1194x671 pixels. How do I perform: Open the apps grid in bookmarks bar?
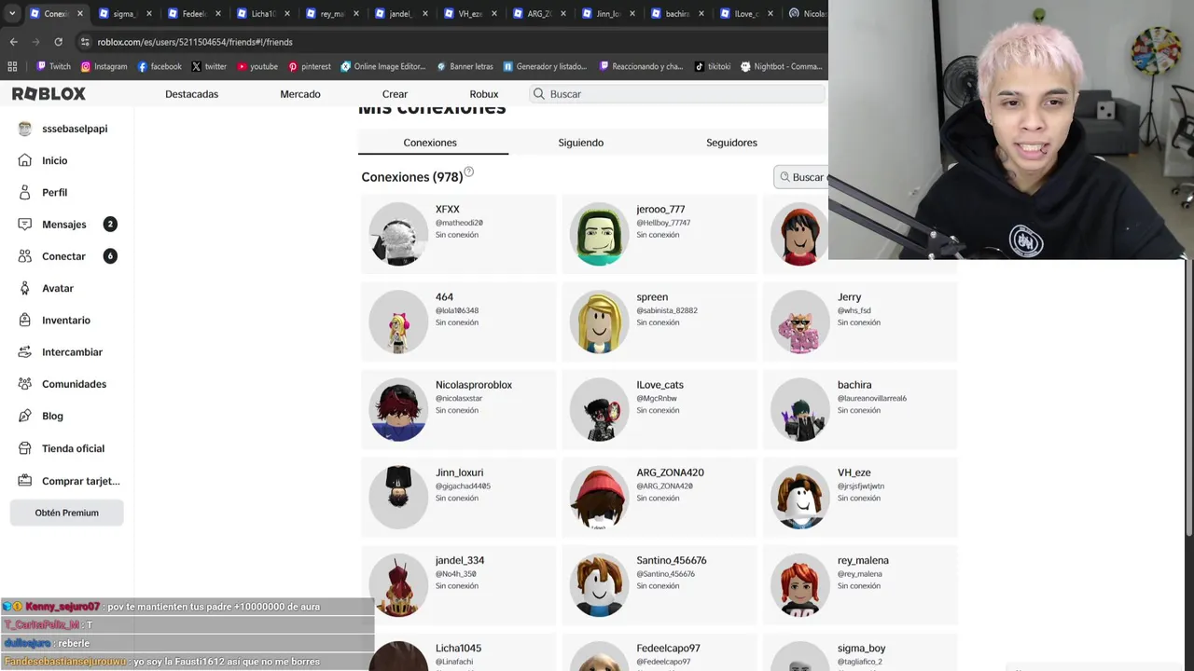point(12,66)
